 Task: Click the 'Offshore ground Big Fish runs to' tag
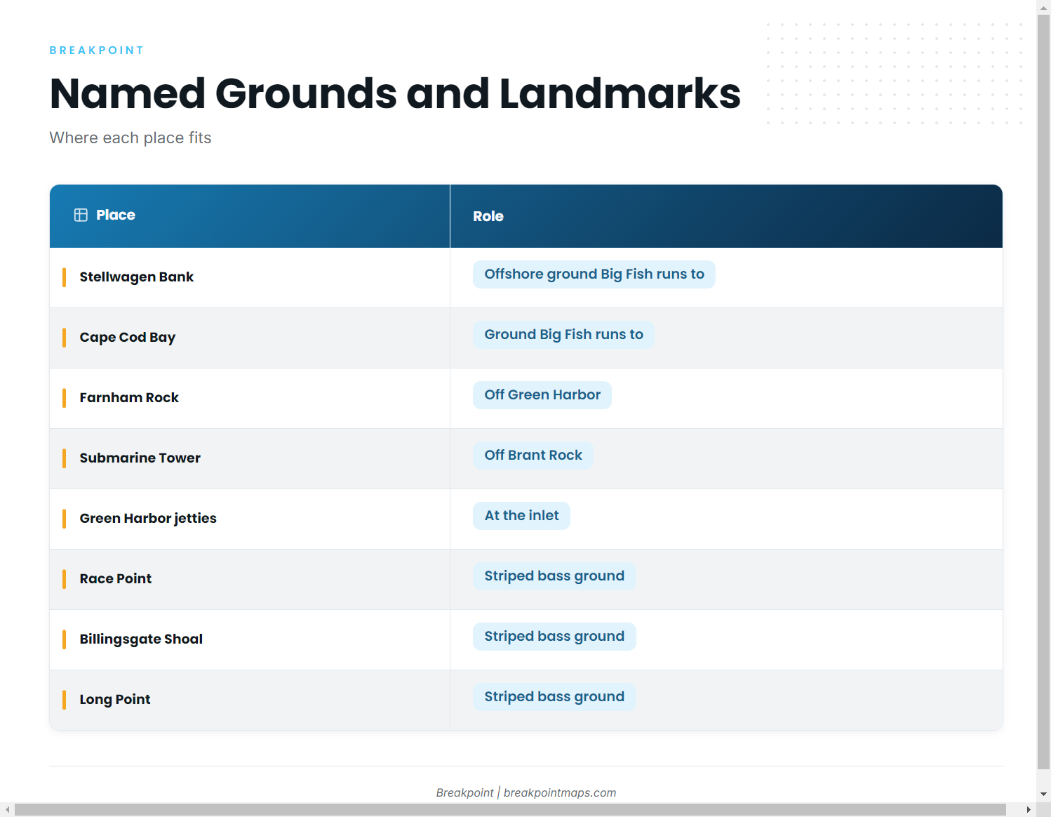[594, 274]
